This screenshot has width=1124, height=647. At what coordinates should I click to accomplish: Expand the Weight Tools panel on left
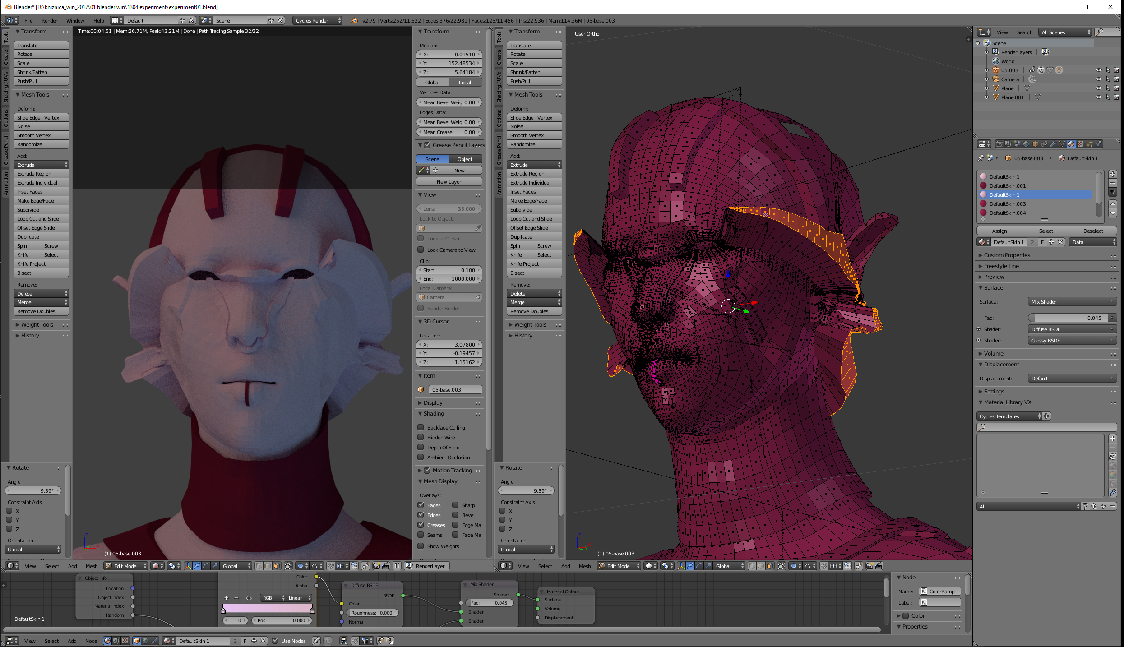click(x=37, y=324)
